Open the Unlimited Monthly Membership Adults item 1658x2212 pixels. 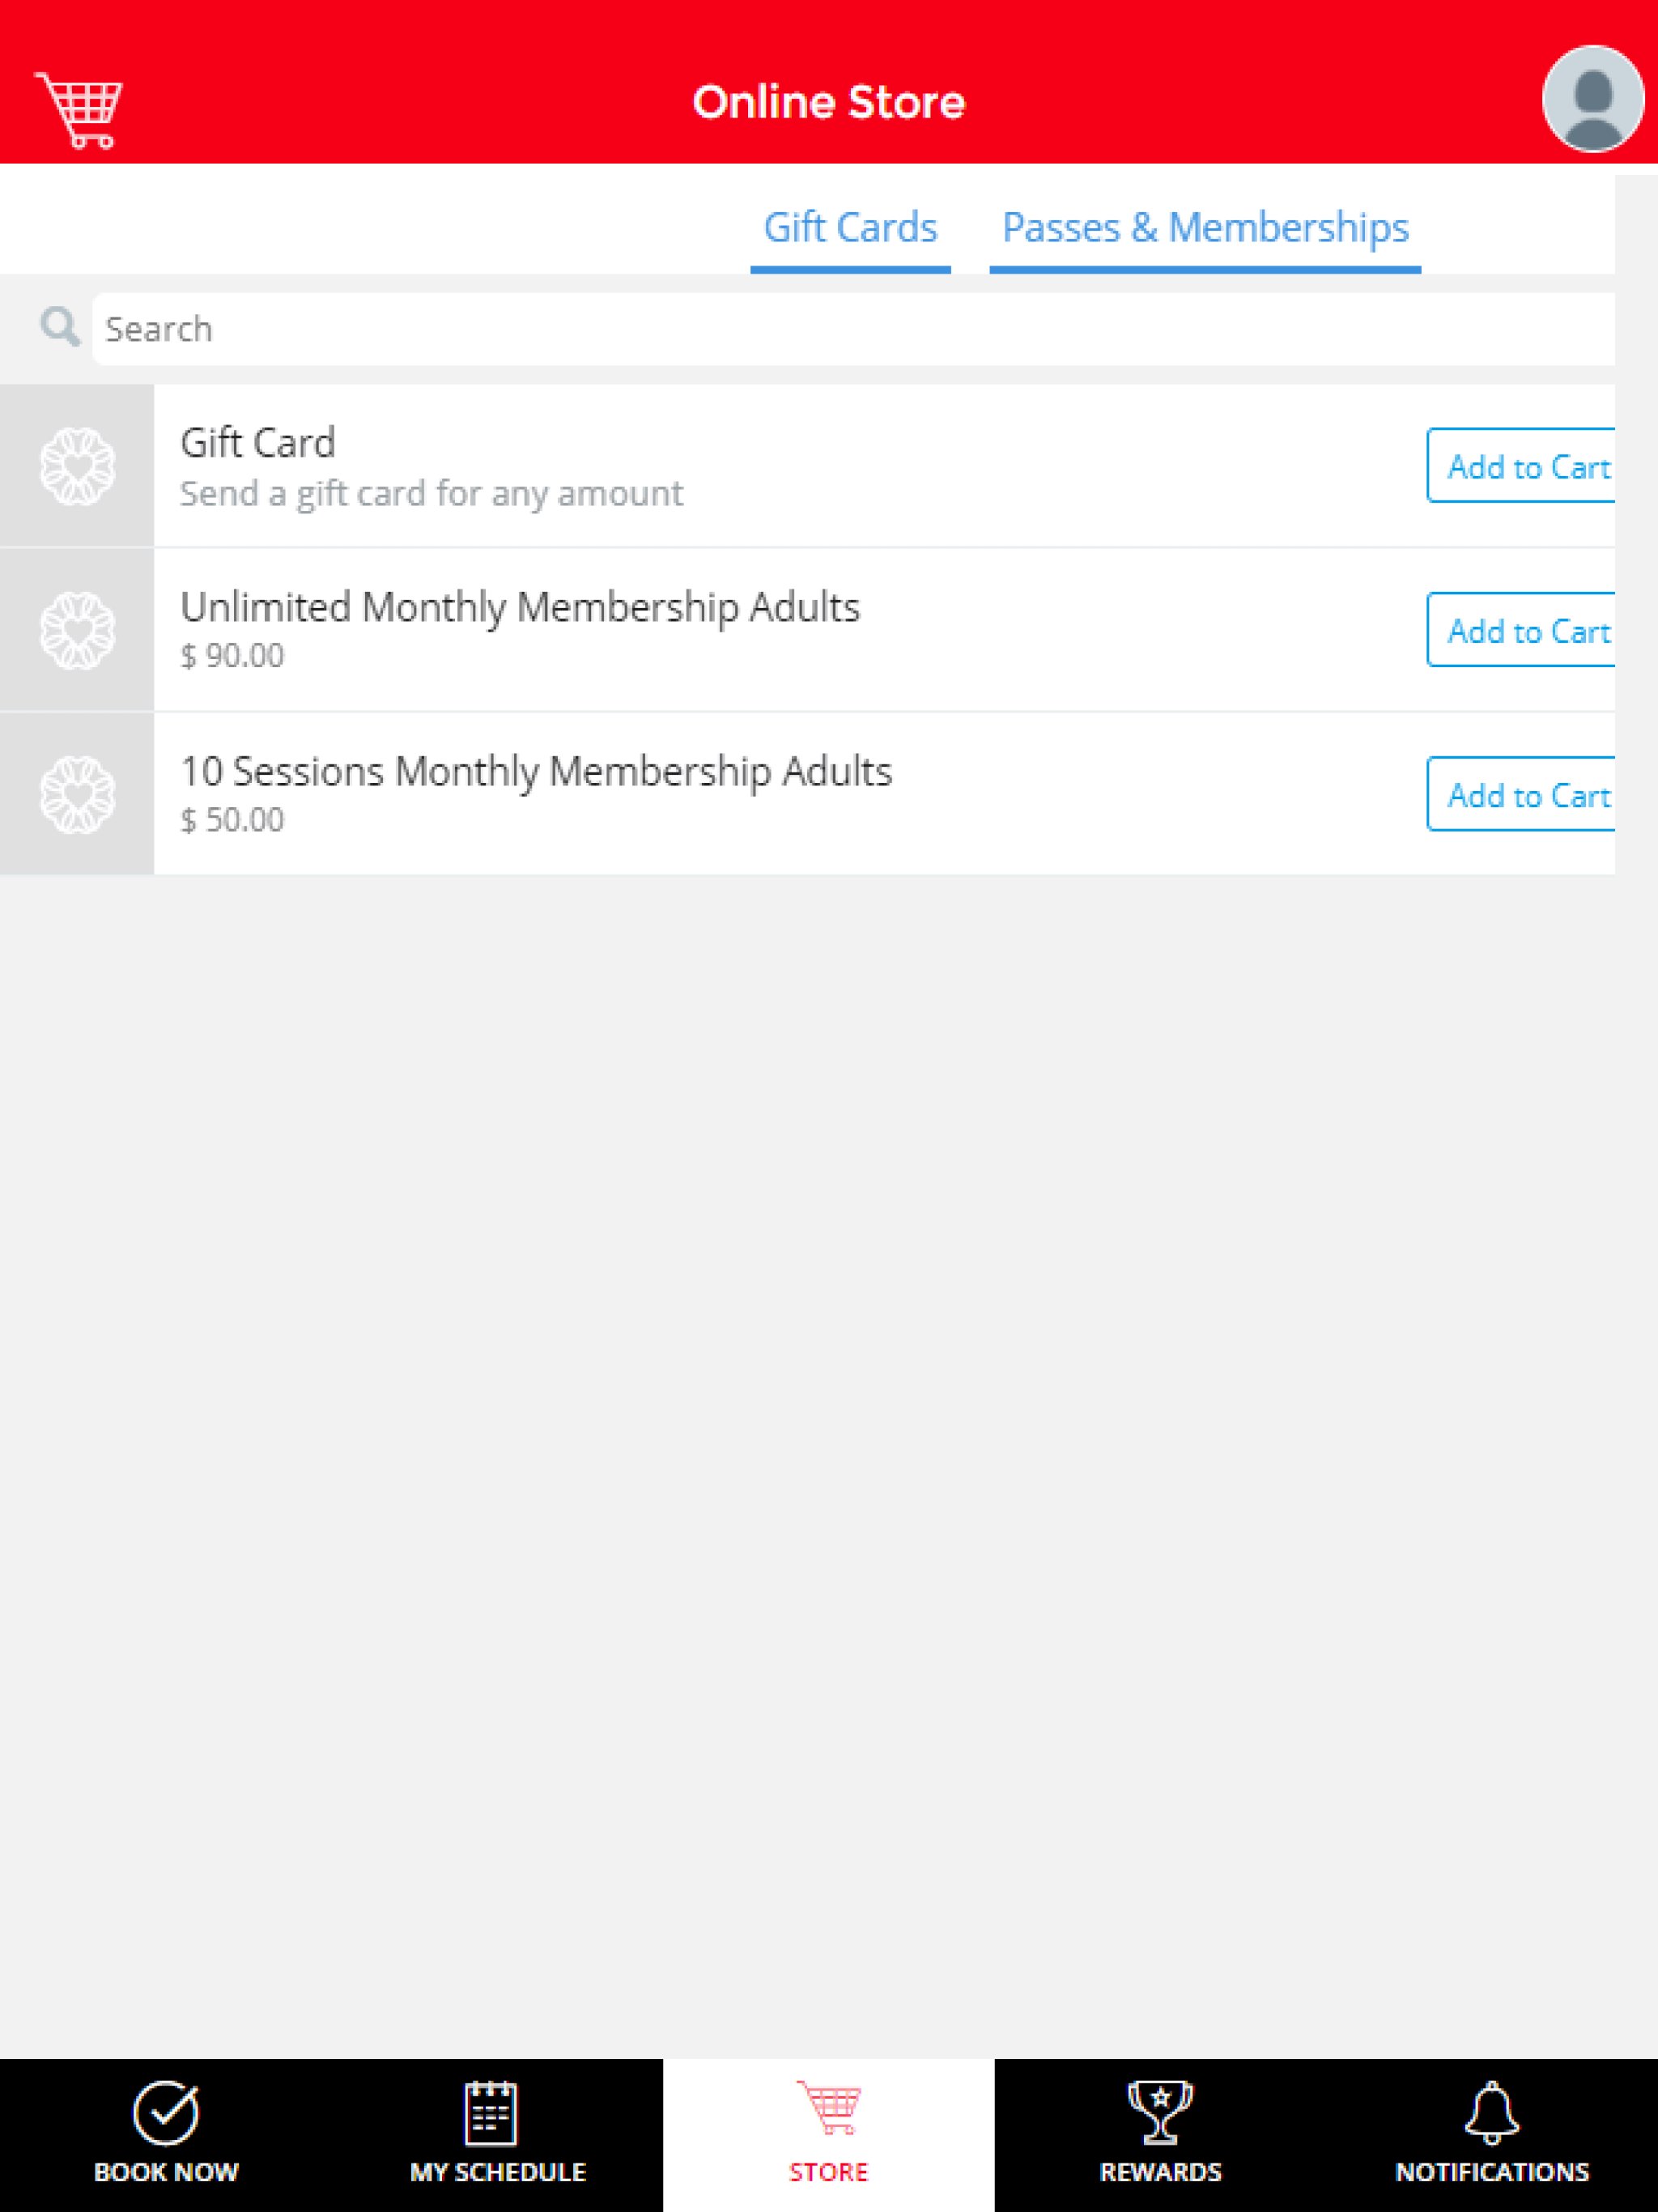(520, 607)
